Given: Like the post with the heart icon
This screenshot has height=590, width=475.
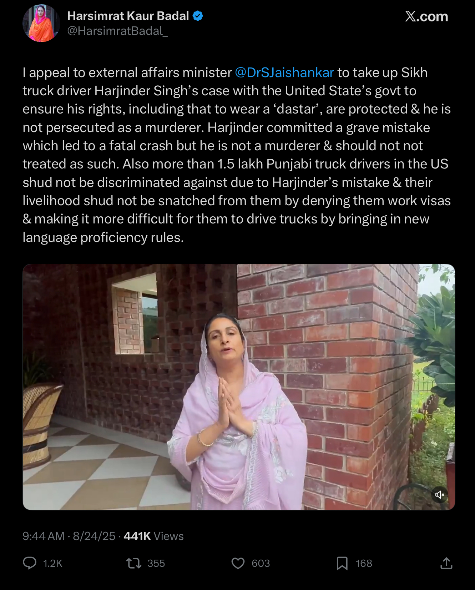Looking at the screenshot, I should (x=238, y=563).
